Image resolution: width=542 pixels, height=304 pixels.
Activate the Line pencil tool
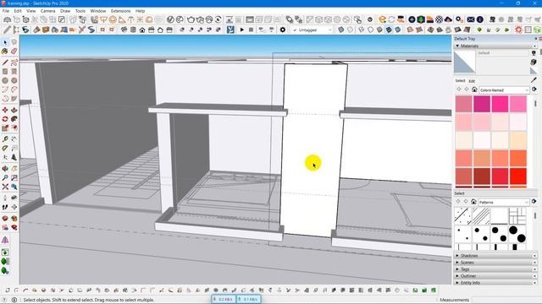(5, 62)
